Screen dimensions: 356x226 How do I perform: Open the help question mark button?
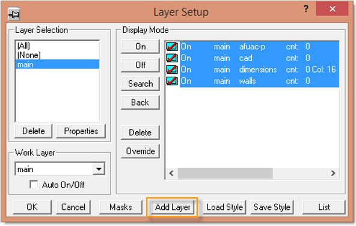(x=306, y=9)
